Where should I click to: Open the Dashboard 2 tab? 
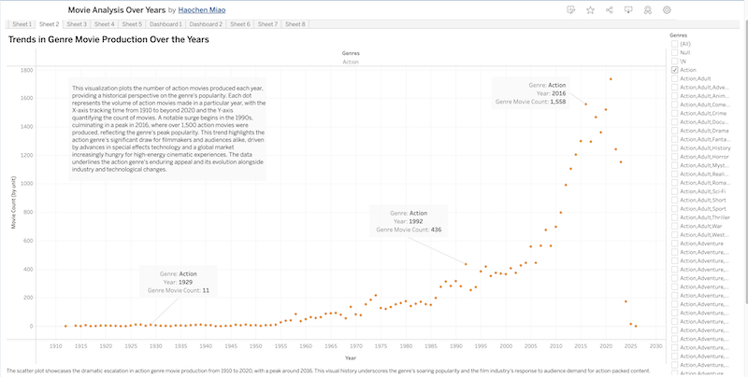pyautogui.click(x=206, y=23)
